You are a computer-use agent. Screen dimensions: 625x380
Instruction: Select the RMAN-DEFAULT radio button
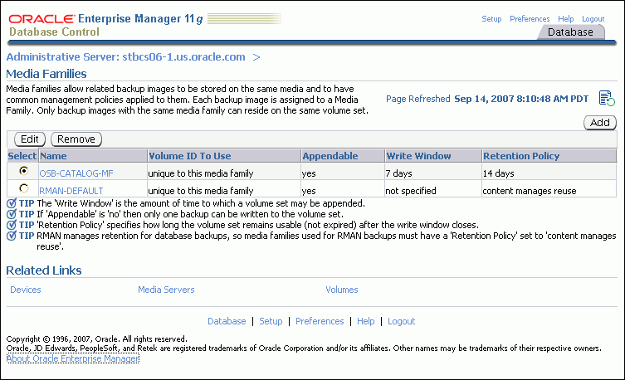coord(23,188)
